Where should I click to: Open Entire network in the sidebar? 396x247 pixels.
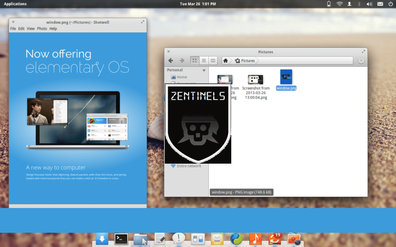coord(187,166)
